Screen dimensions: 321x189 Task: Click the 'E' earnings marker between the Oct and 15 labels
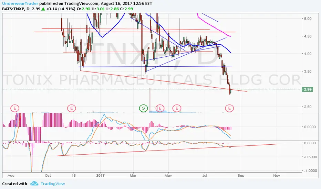(x=71, y=108)
